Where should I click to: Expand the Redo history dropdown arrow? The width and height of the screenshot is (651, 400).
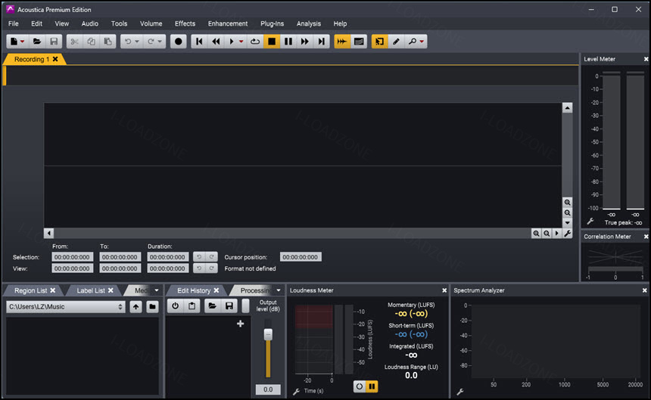pyautogui.click(x=160, y=42)
